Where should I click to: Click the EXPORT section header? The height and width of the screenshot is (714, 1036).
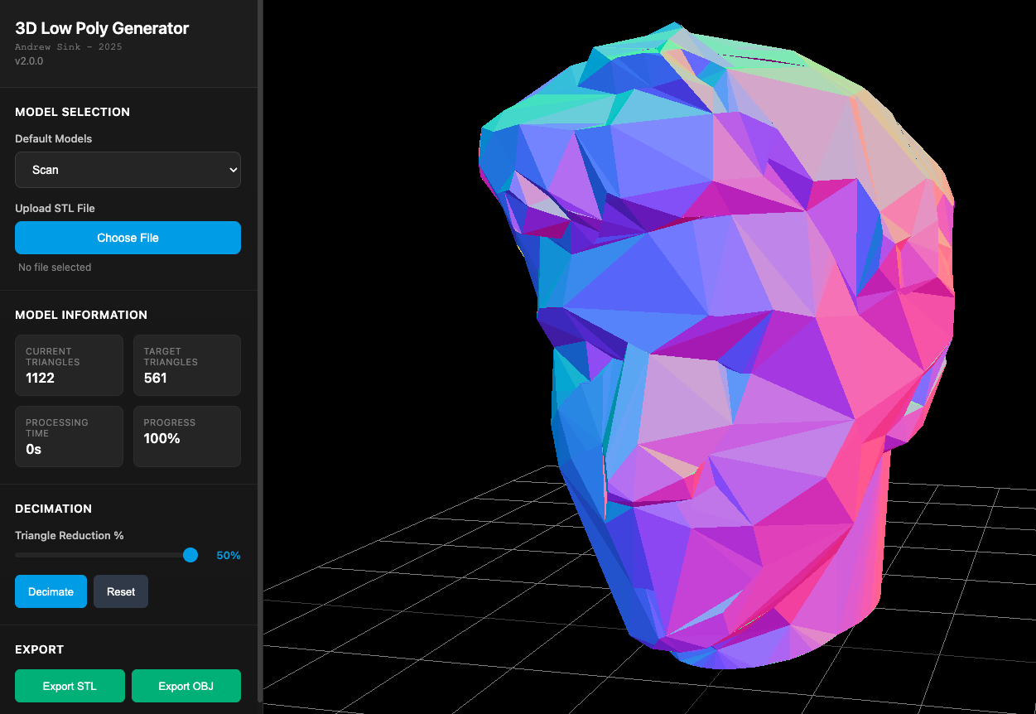pyautogui.click(x=38, y=649)
